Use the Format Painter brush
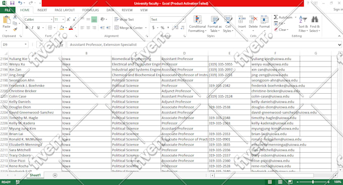This screenshot has height=185, width=343. (15, 29)
